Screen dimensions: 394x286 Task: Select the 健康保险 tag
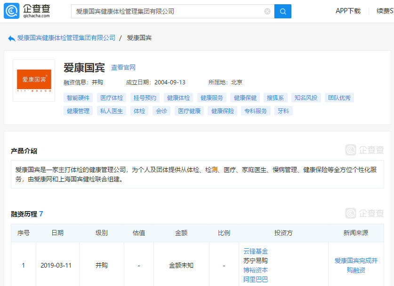(x=223, y=111)
